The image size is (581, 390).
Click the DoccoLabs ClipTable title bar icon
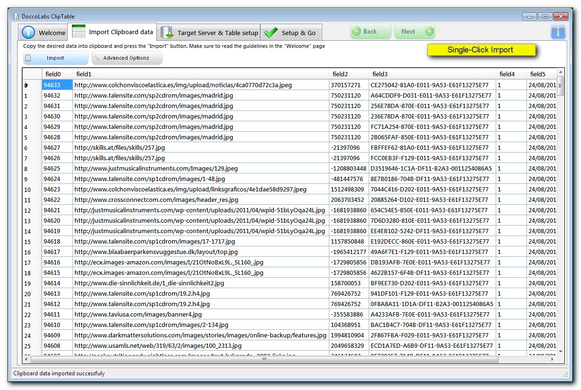tap(16, 16)
